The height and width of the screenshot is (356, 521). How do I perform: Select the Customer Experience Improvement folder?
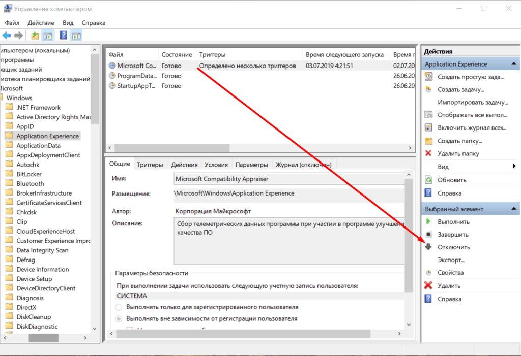click(x=53, y=241)
